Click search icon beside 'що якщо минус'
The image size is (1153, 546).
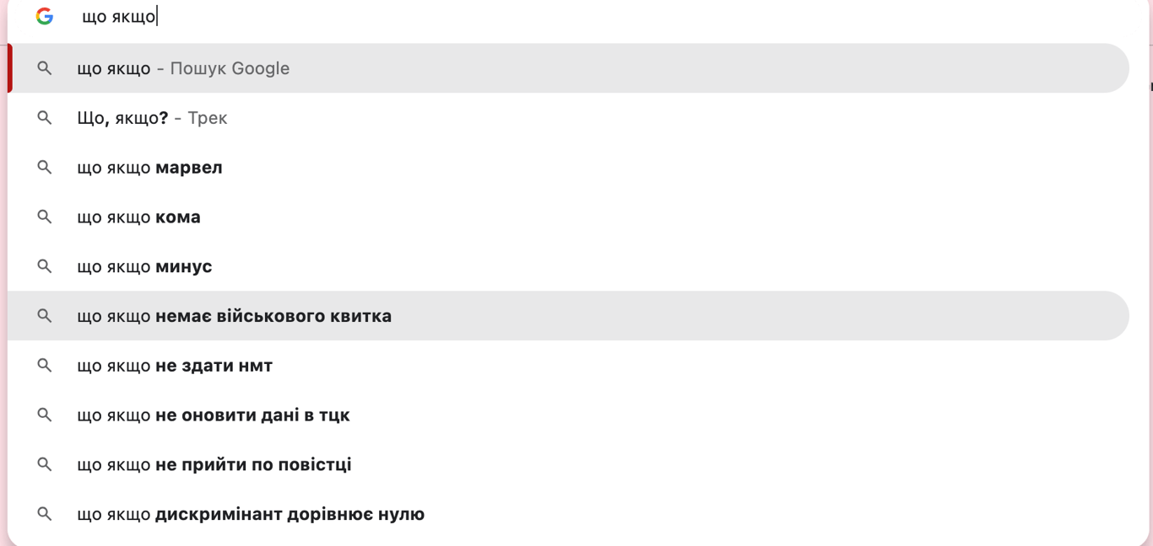point(45,266)
